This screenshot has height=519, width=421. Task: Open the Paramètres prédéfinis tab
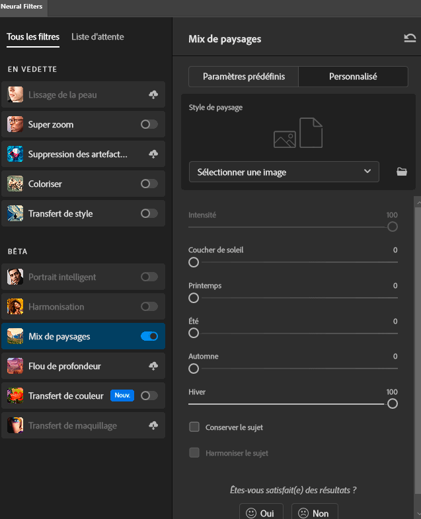click(244, 77)
